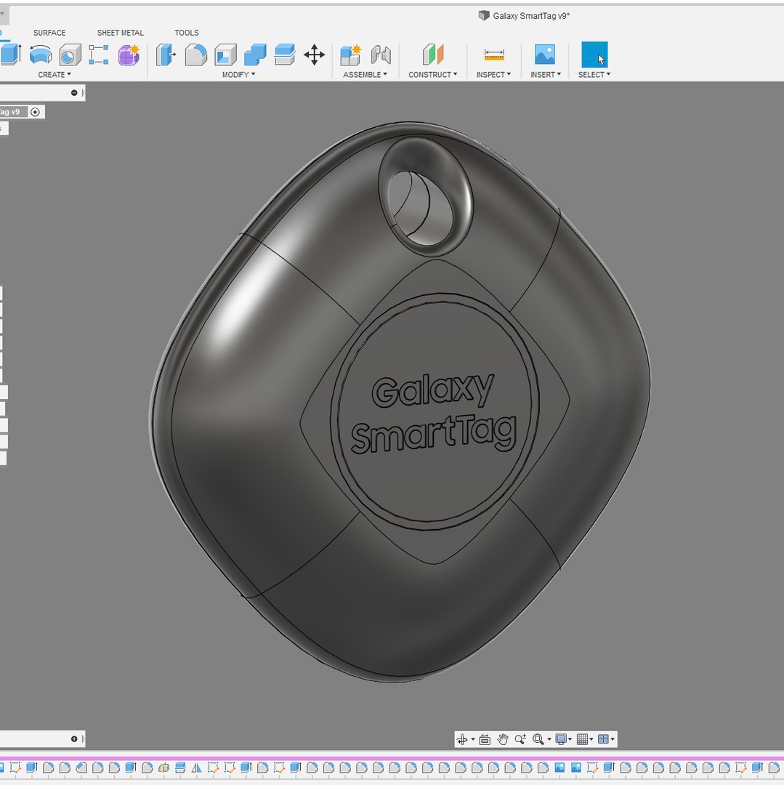Select the Chamfer feature in timeline
Screen dimensions: 784x785
tap(81, 768)
